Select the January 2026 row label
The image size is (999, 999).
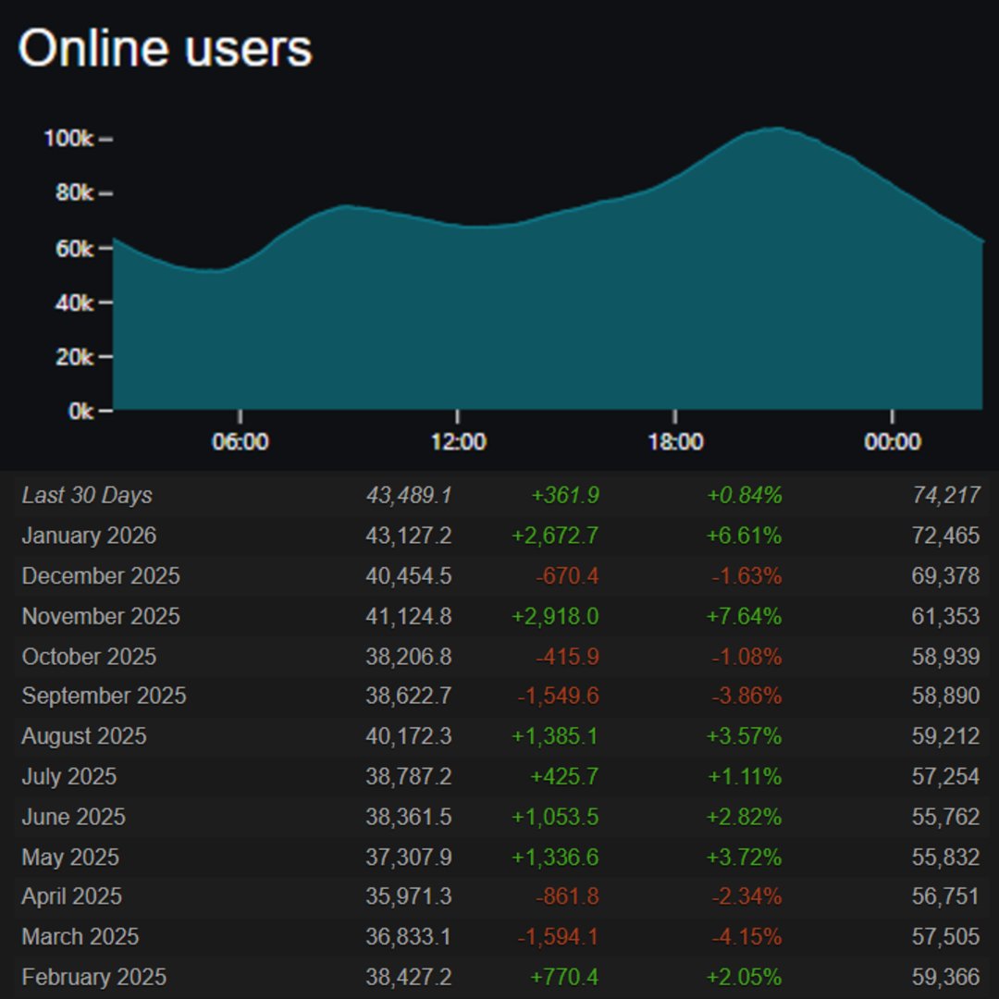coord(89,536)
